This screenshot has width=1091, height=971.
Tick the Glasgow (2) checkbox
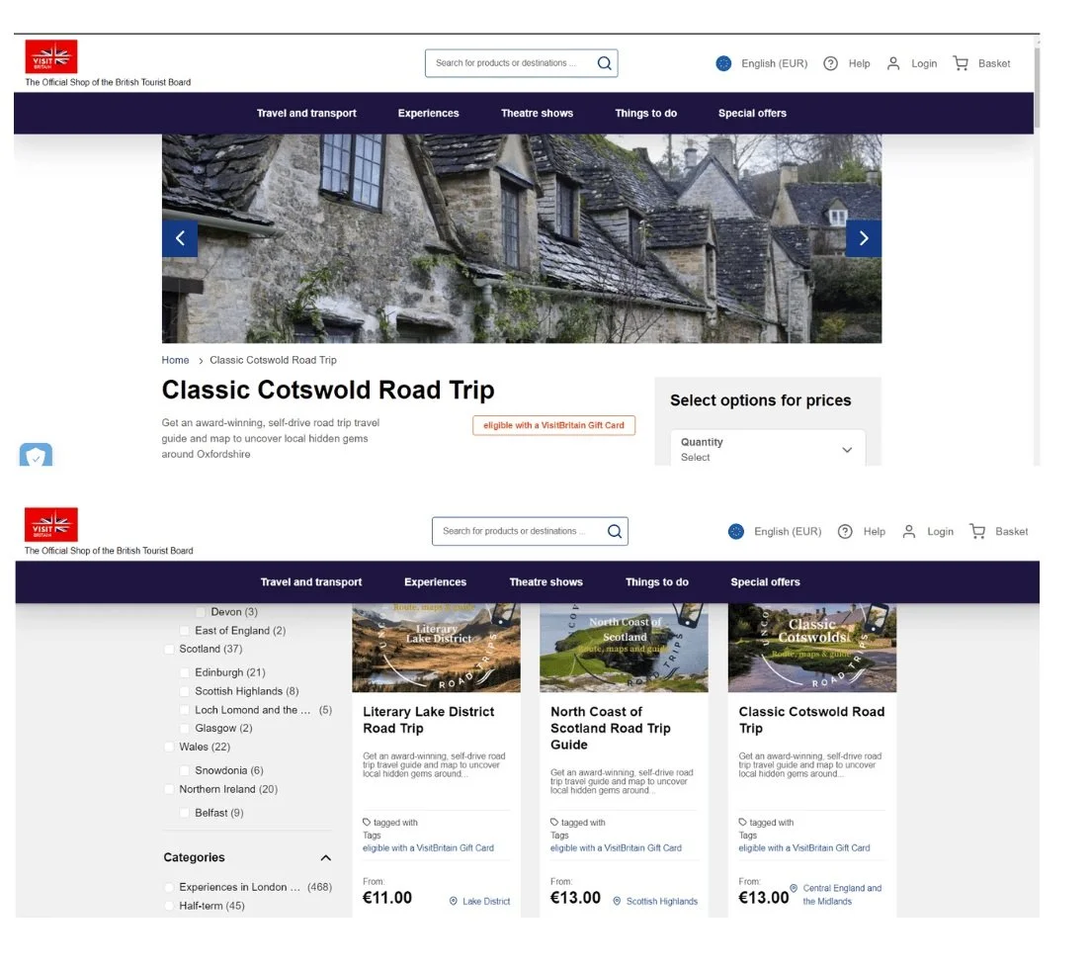point(185,728)
